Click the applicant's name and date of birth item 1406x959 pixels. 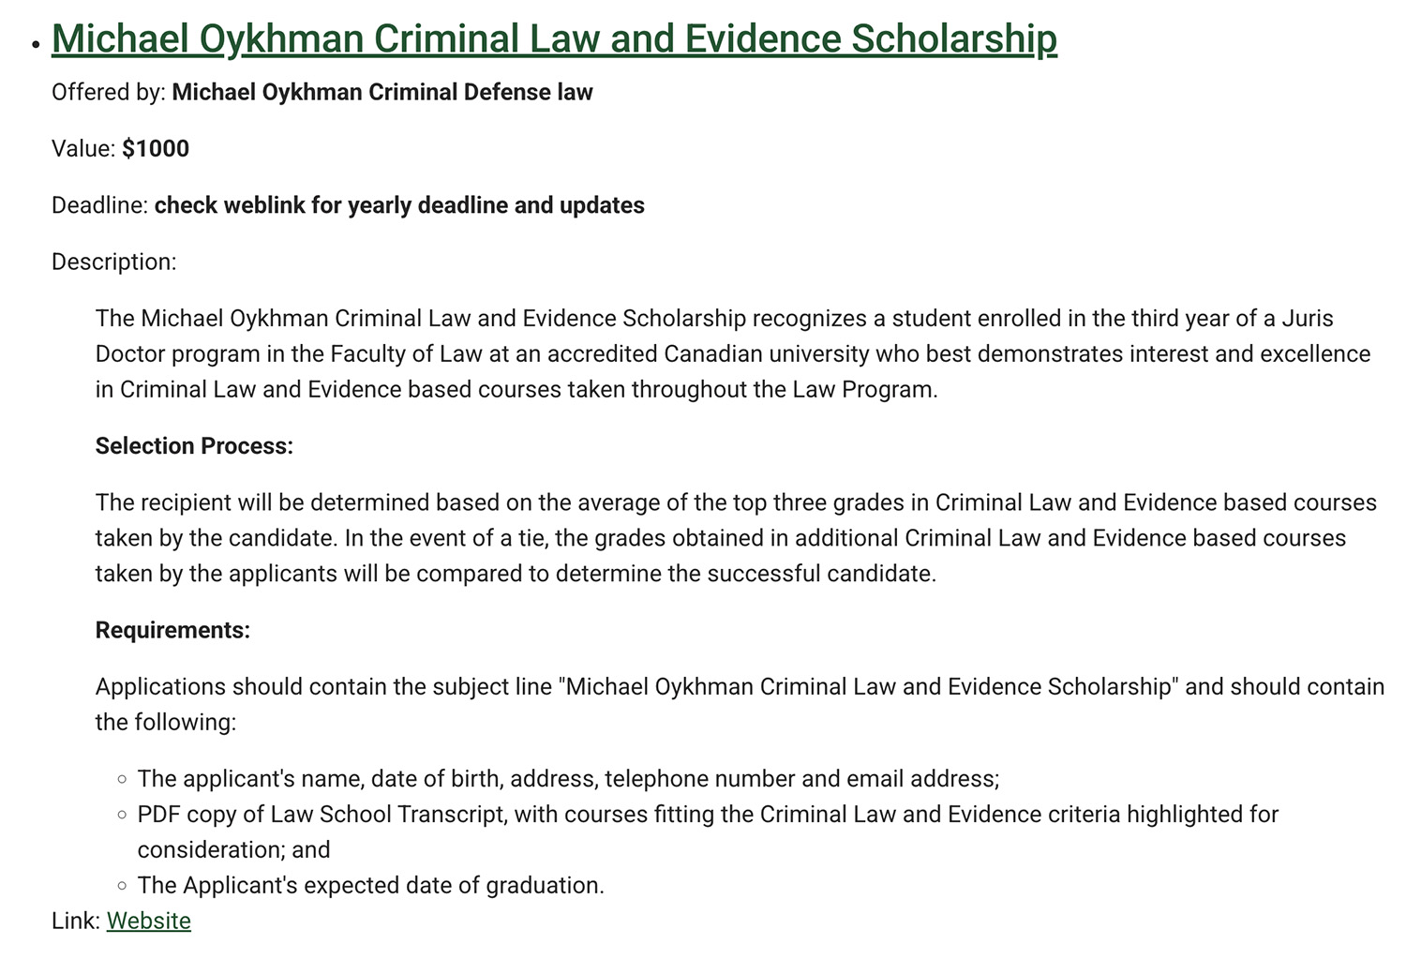click(568, 778)
